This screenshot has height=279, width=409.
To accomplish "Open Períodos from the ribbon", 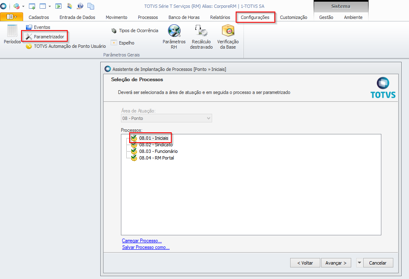I will 12,34.
